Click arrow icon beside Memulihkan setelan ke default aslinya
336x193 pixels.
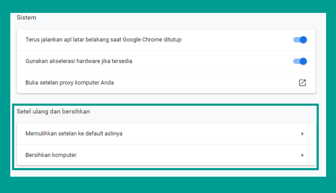pyautogui.click(x=302, y=134)
